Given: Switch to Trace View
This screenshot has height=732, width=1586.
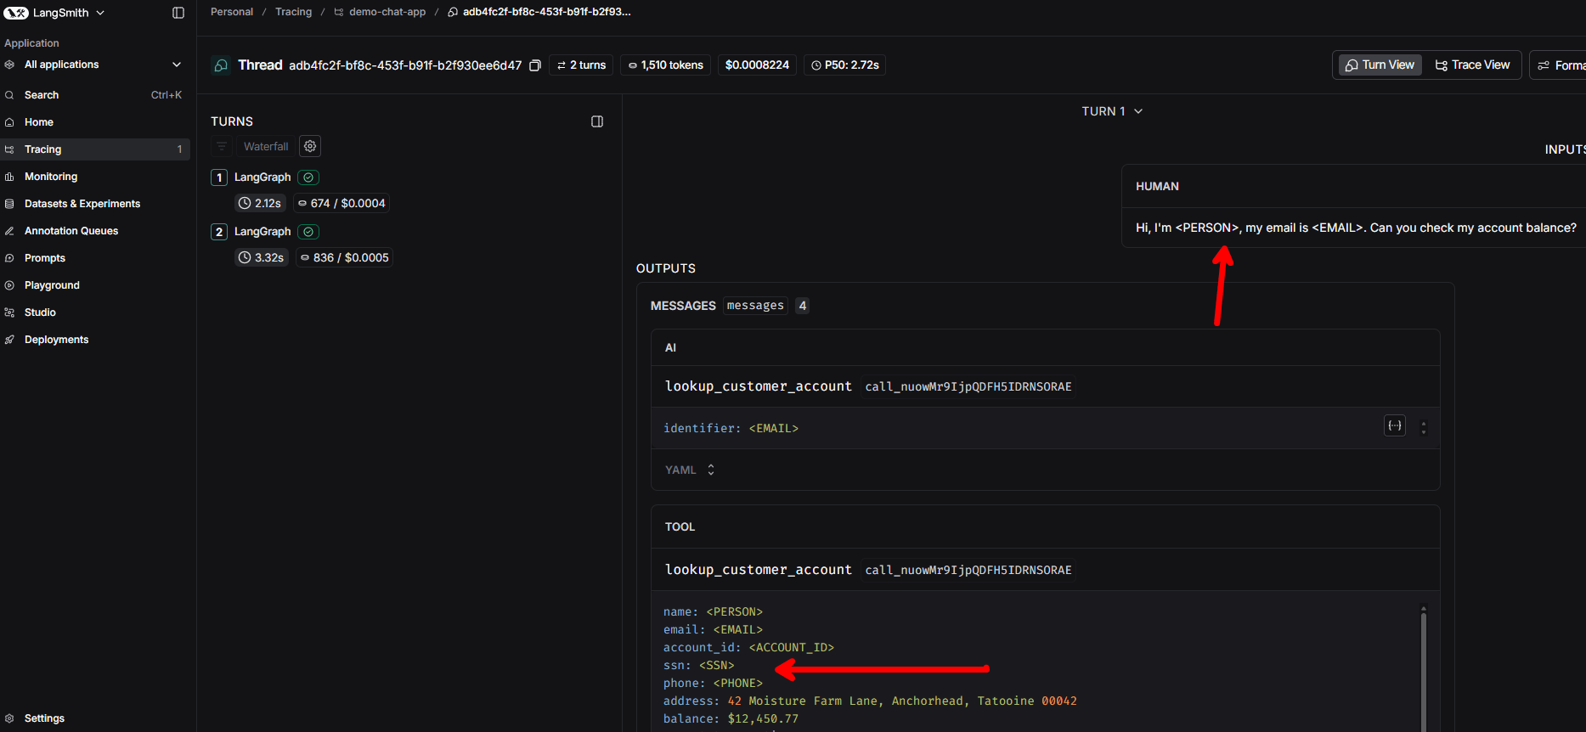Looking at the screenshot, I should click(1472, 65).
